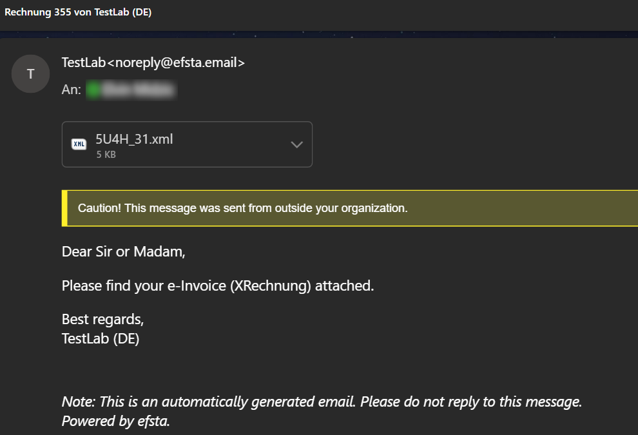Click the Best regards closing line
Screen dimensions: 638x435
[102, 318]
